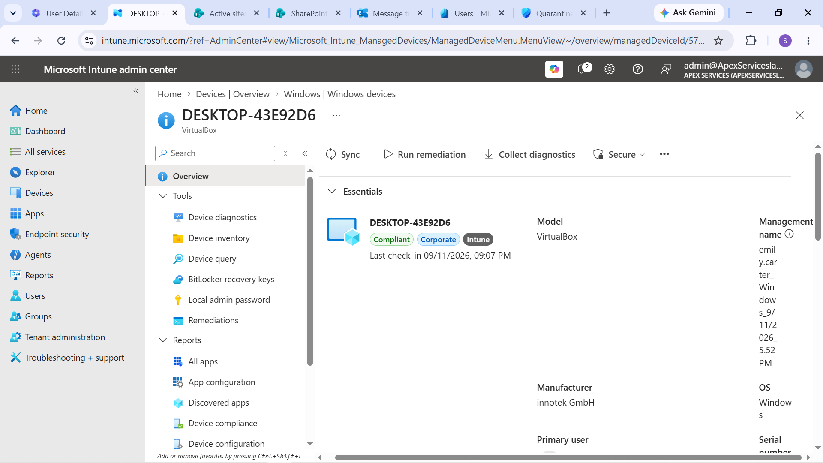Screen dimensions: 823x463
Task: Click the Management name info icon
Action: pyautogui.click(x=789, y=234)
